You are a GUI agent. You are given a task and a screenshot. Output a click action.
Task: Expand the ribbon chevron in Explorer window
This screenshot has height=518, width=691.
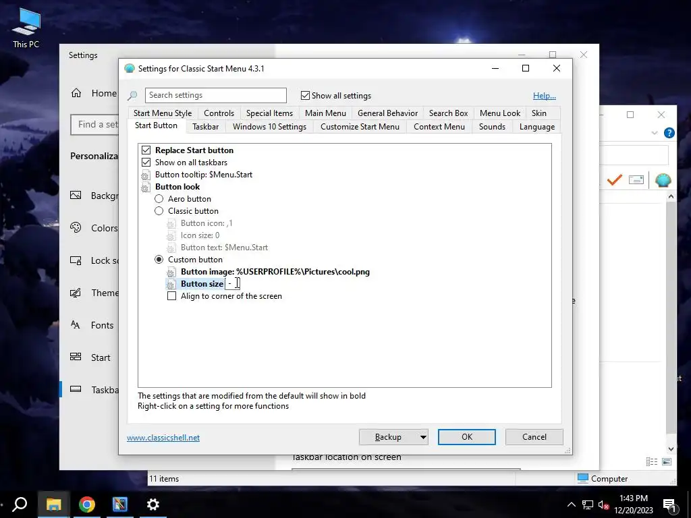click(655, 133)
